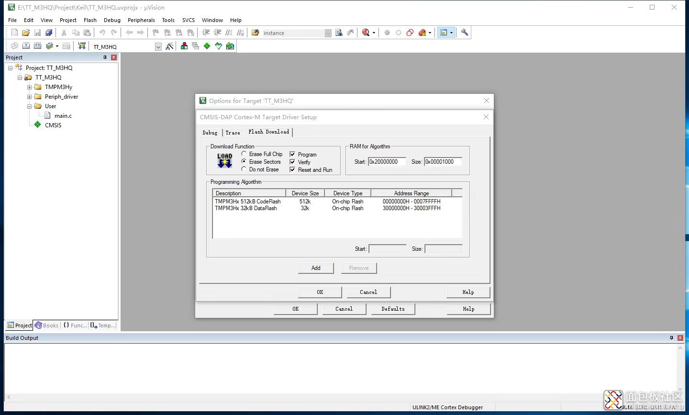Click Defaults in Options for Target dialog
689x415 pixels.
[393, 309]
